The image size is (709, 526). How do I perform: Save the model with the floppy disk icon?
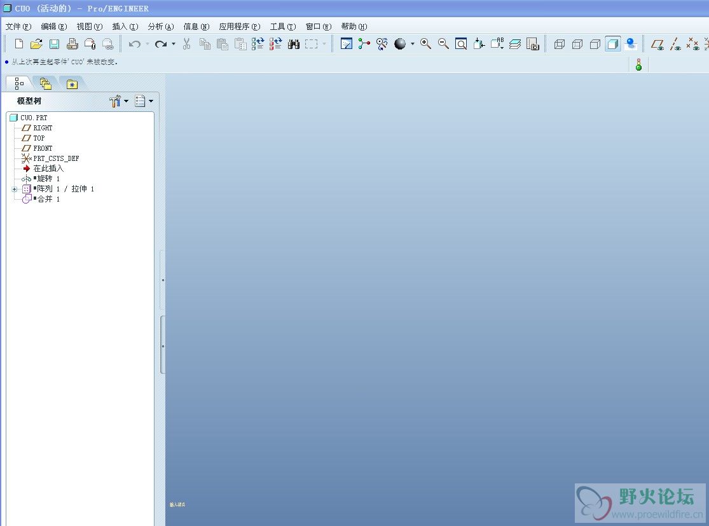[54, 44]
